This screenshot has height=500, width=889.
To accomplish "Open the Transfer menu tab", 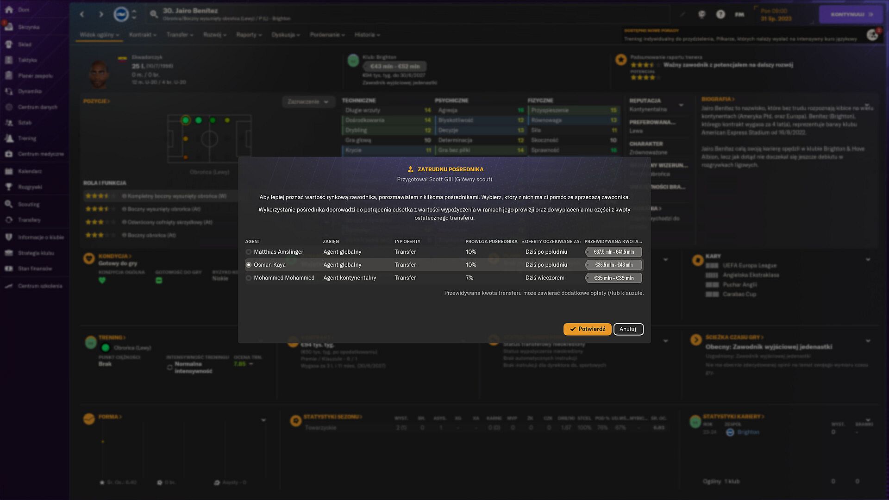I will [179, 35].
